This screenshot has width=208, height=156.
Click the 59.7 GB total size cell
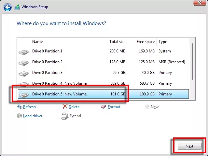point(119,73)
